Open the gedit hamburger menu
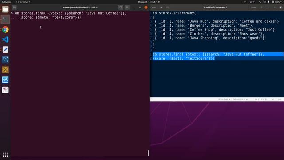Viewport: 284px width, 160px height. pos(262,8)
